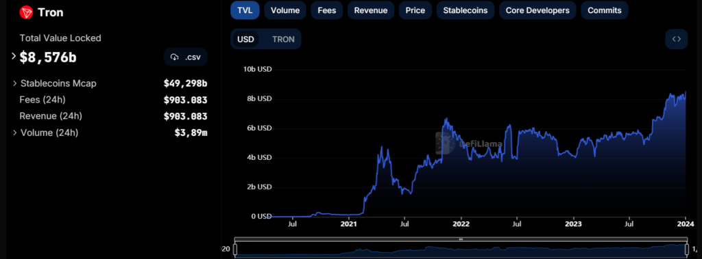Click the Fees (24h) label
Screen dimensions: 702x259
(43, 100)
